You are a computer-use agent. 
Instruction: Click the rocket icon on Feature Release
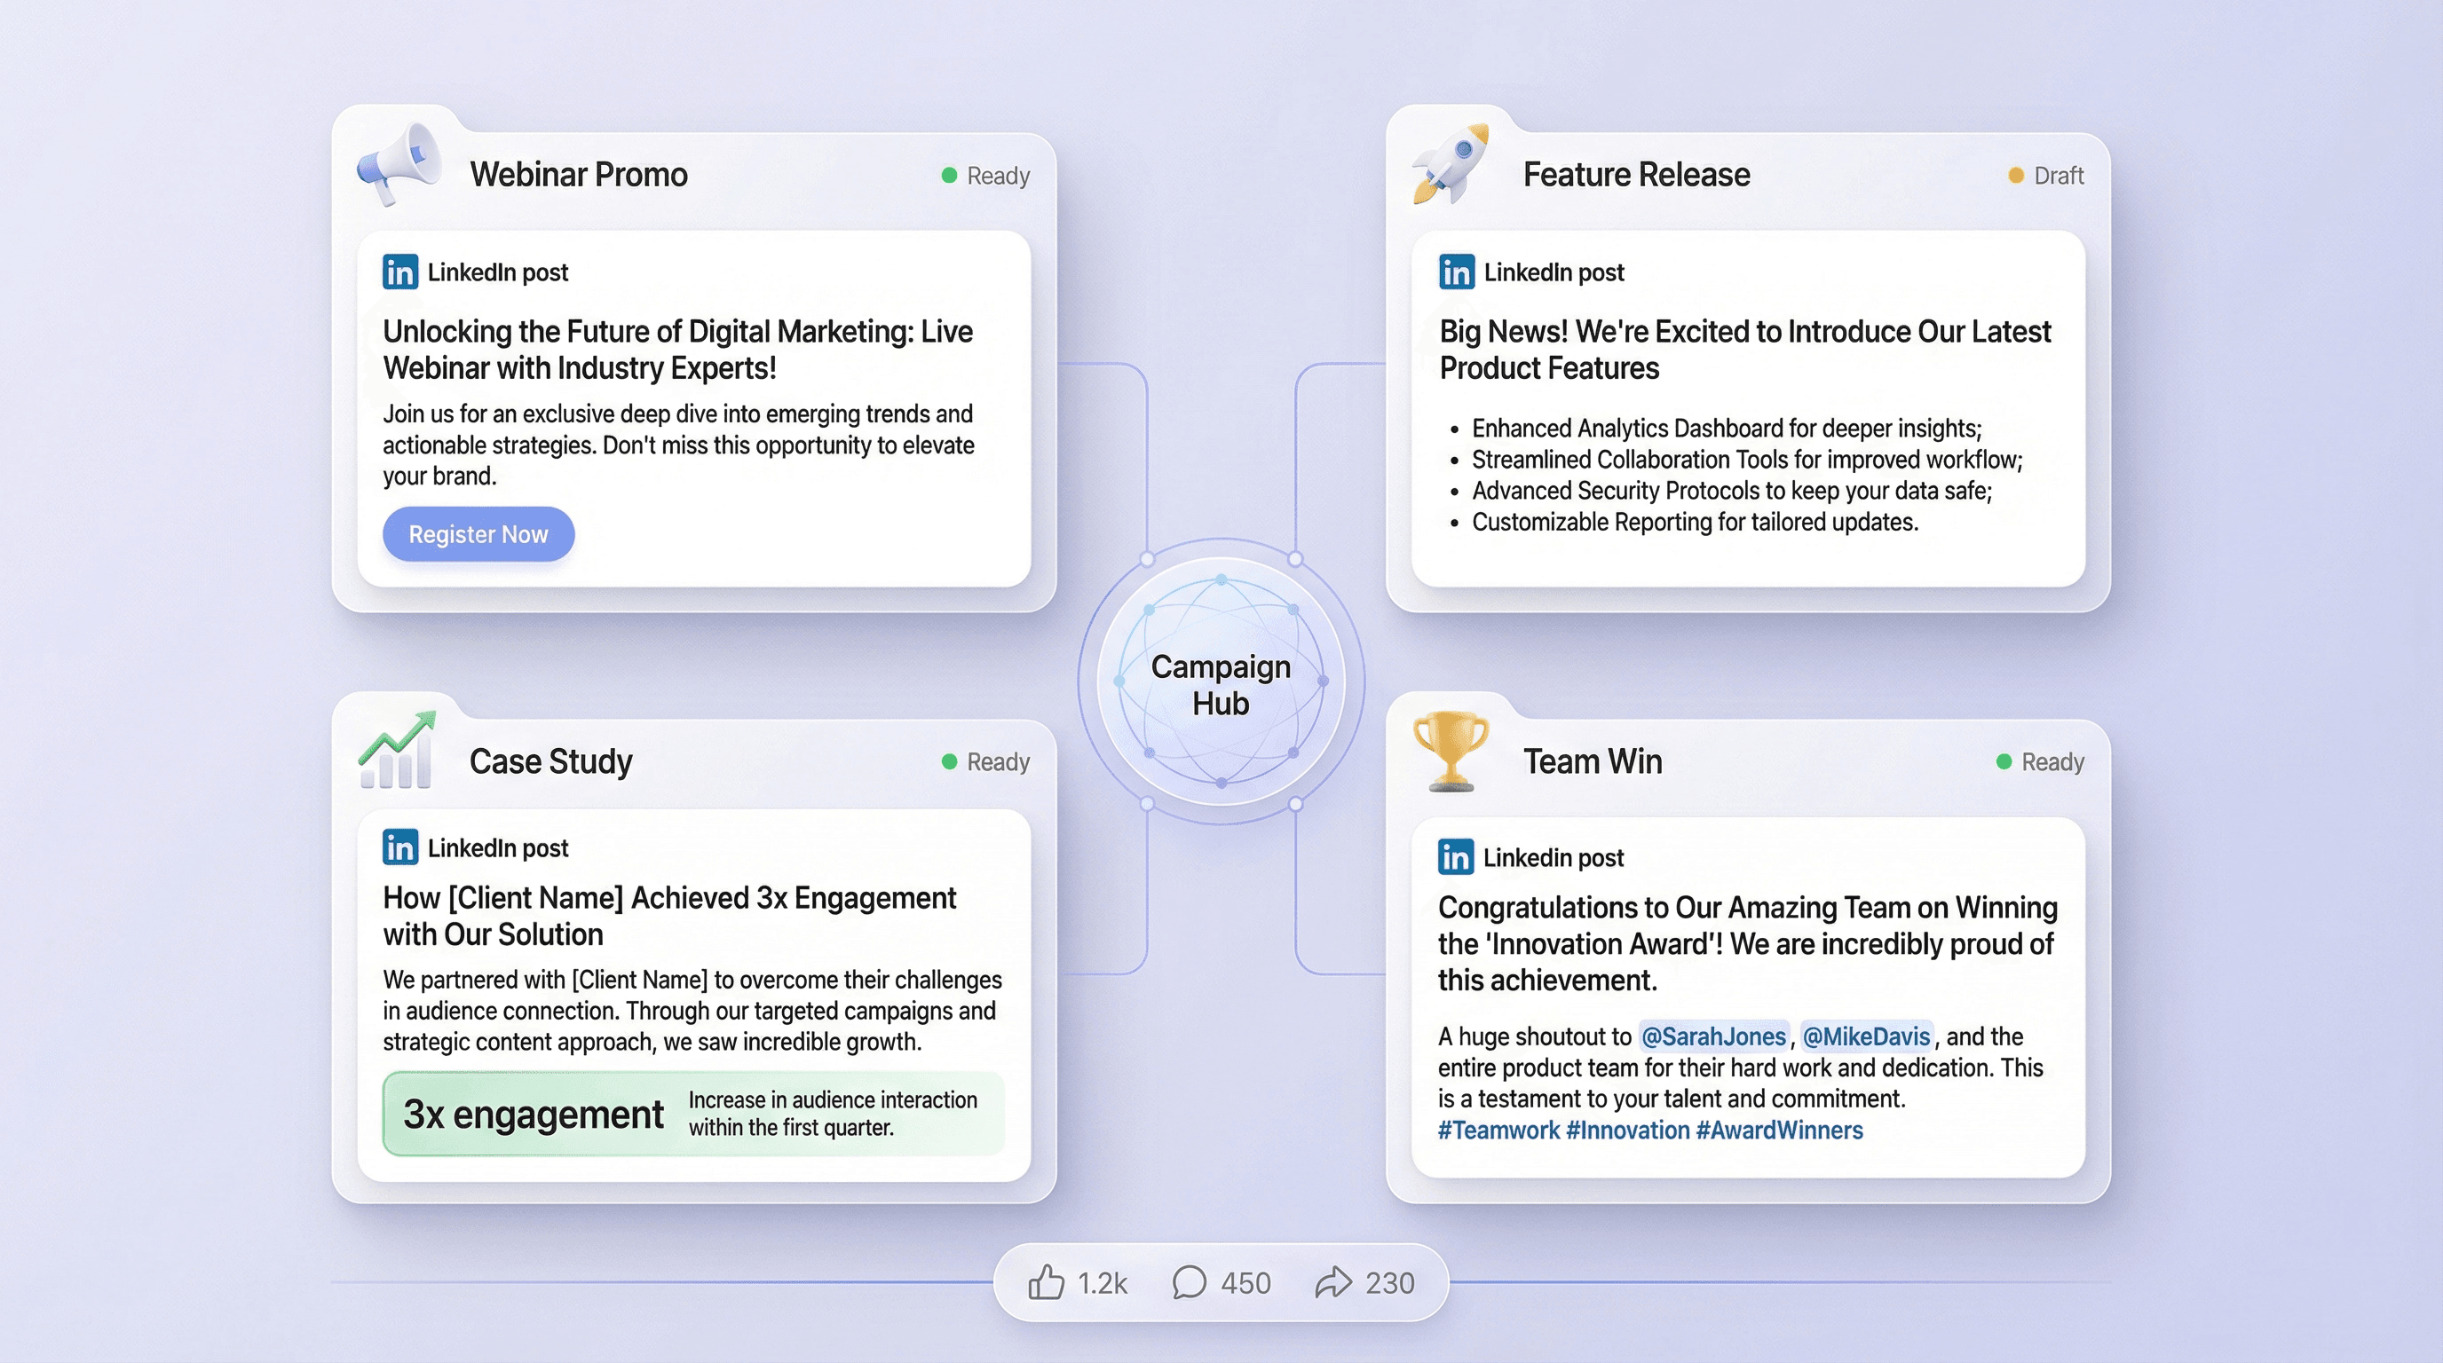(1450, 164)
